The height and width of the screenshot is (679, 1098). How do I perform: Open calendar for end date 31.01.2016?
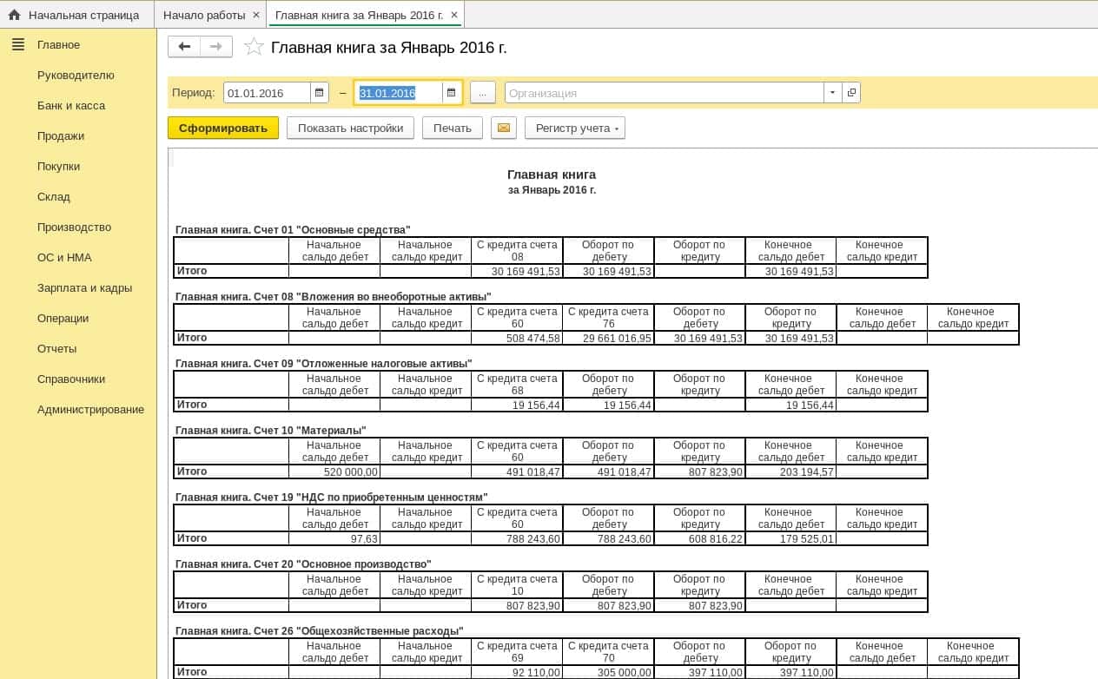[452, 93]
